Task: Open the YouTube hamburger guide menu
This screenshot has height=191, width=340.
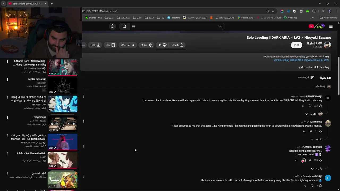Action: coord(331,26)
